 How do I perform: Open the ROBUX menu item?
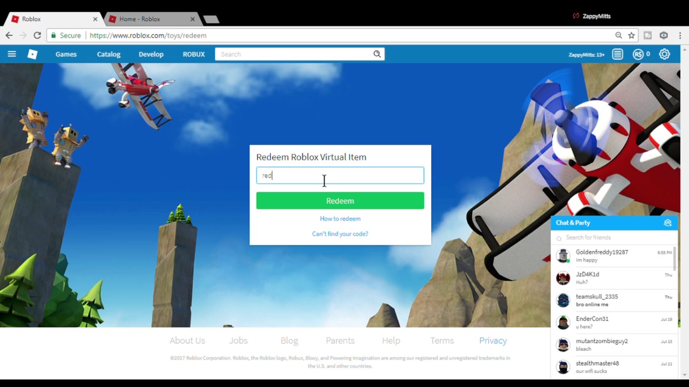coord(194,54)
